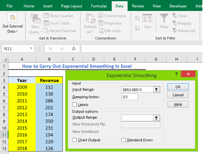Select column B header
Image resolution: width=204 pixels, height=154 pixels.
49,59
